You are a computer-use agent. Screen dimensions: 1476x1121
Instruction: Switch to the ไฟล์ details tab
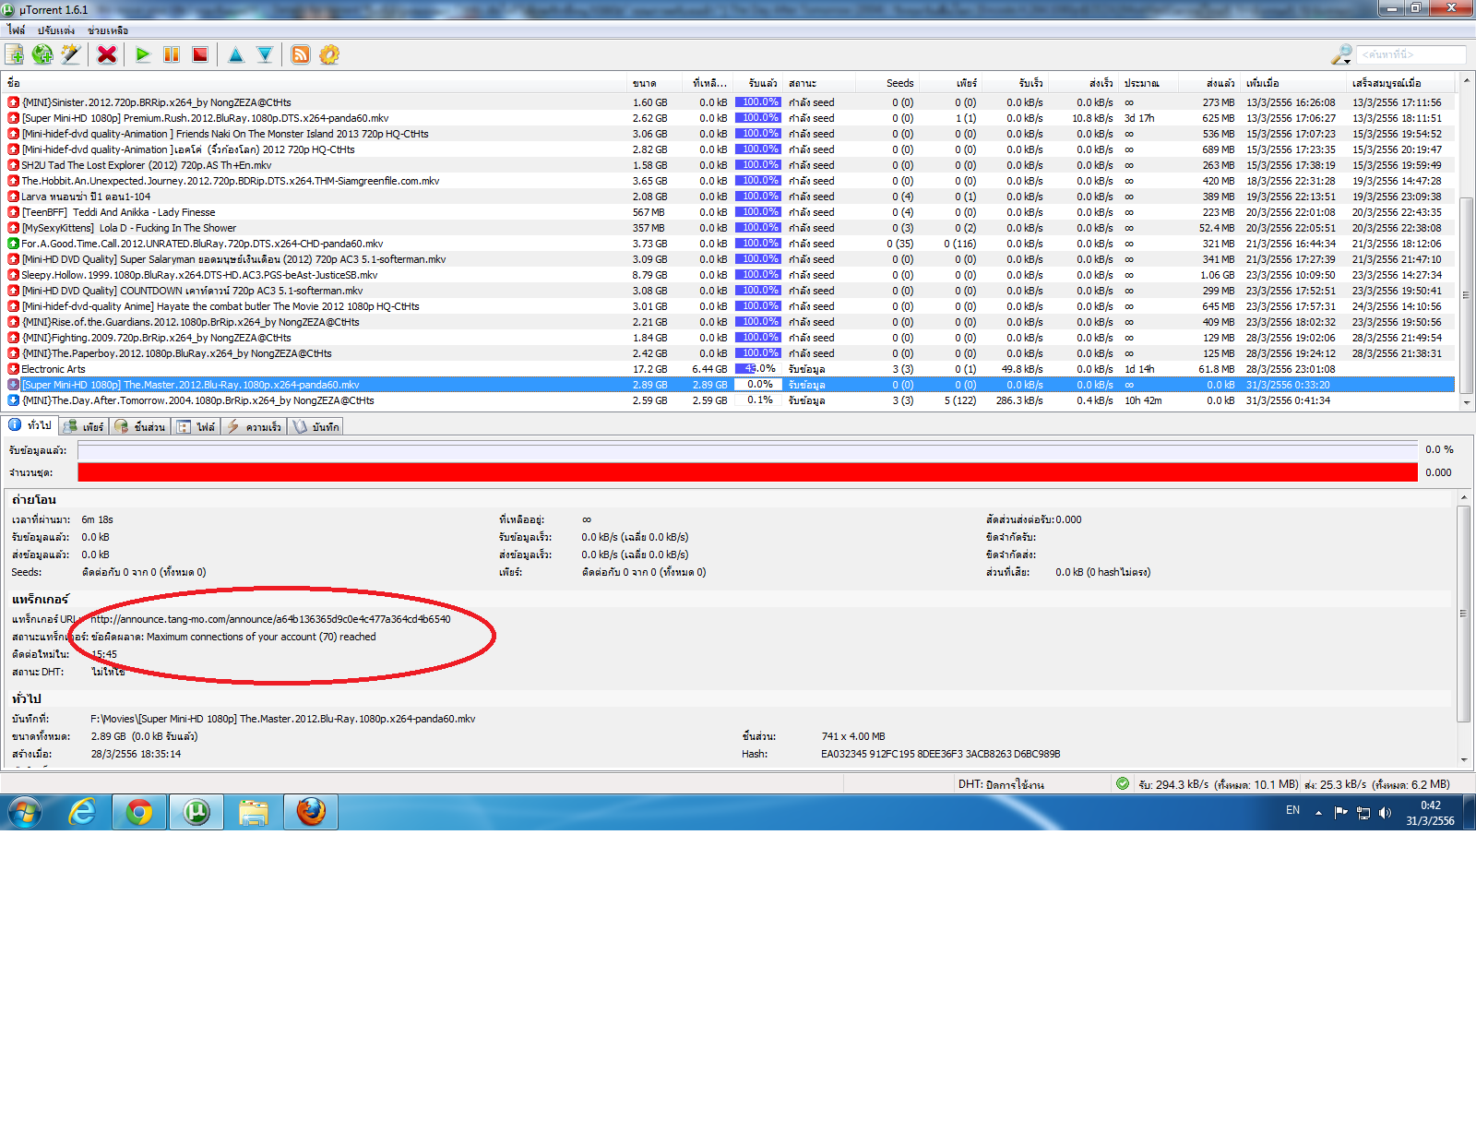pyautogui.click(x=196, y=427)
